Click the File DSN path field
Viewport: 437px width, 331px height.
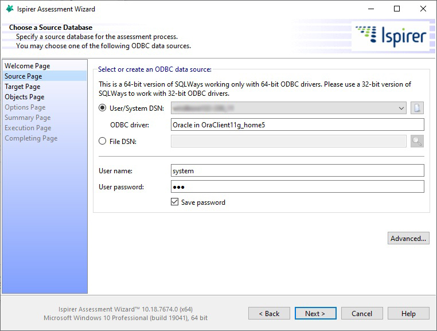288,141
